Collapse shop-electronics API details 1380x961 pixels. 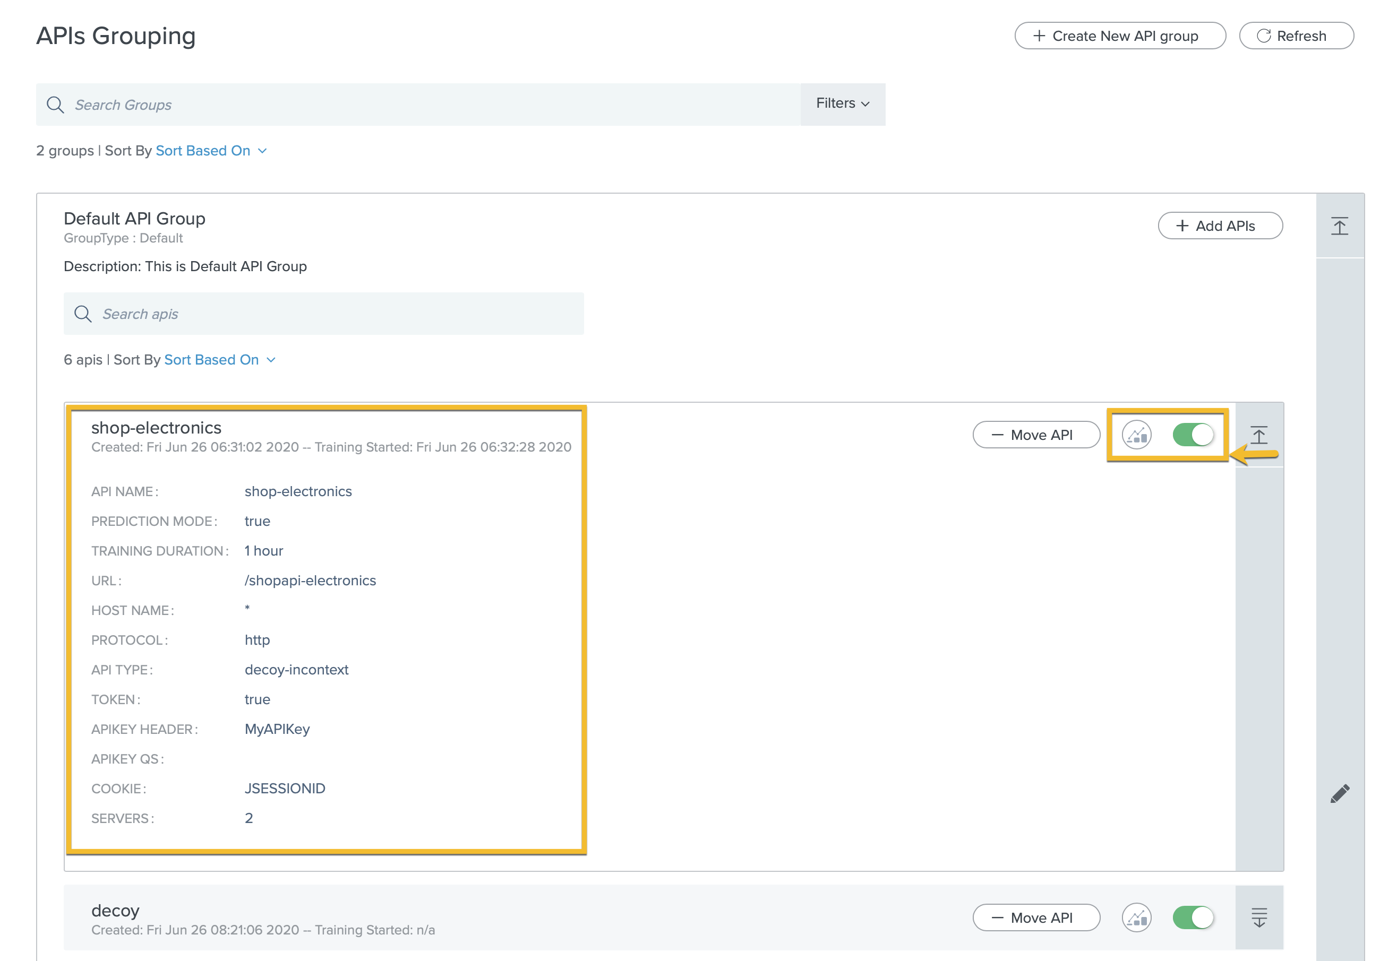(x=1258, y=435)
